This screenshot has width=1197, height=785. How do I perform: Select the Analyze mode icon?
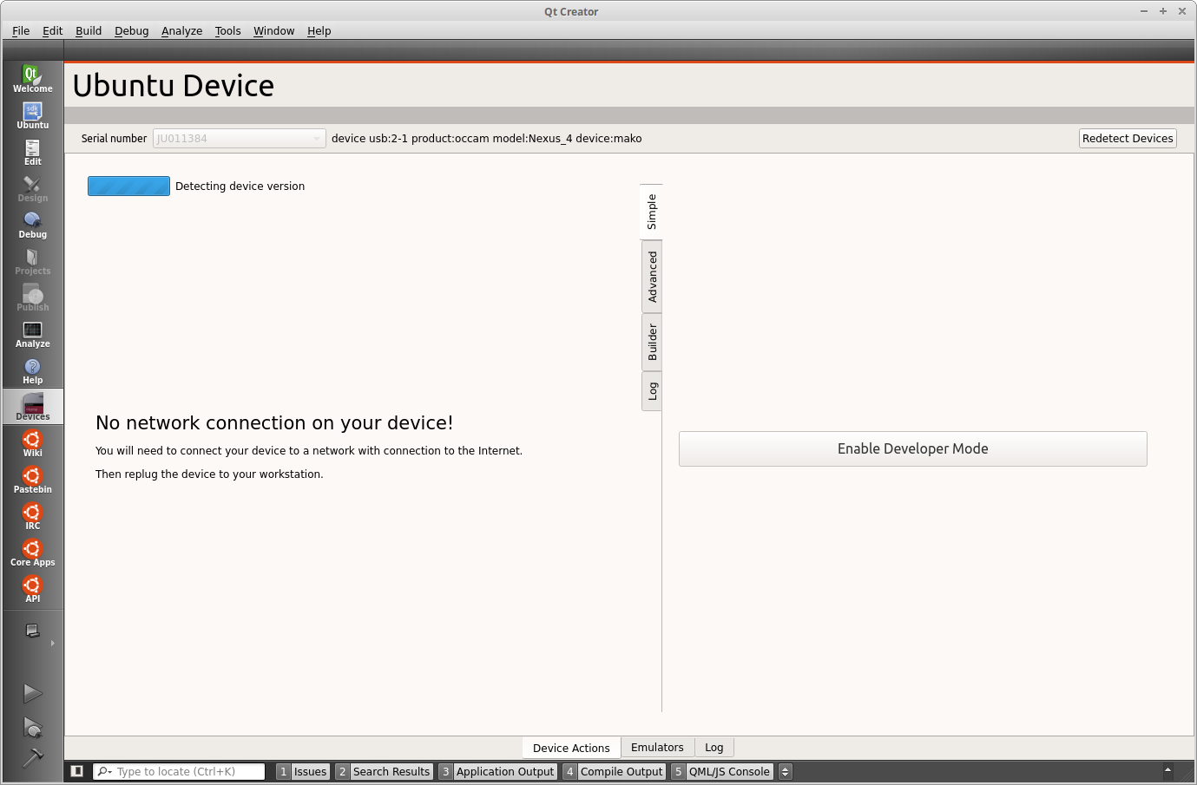coord(32,334)
